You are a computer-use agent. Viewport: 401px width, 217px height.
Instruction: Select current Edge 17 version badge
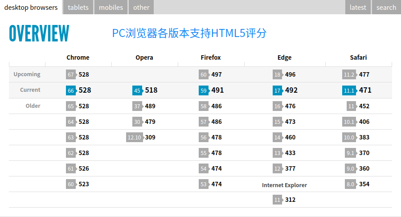coord(278,90)
